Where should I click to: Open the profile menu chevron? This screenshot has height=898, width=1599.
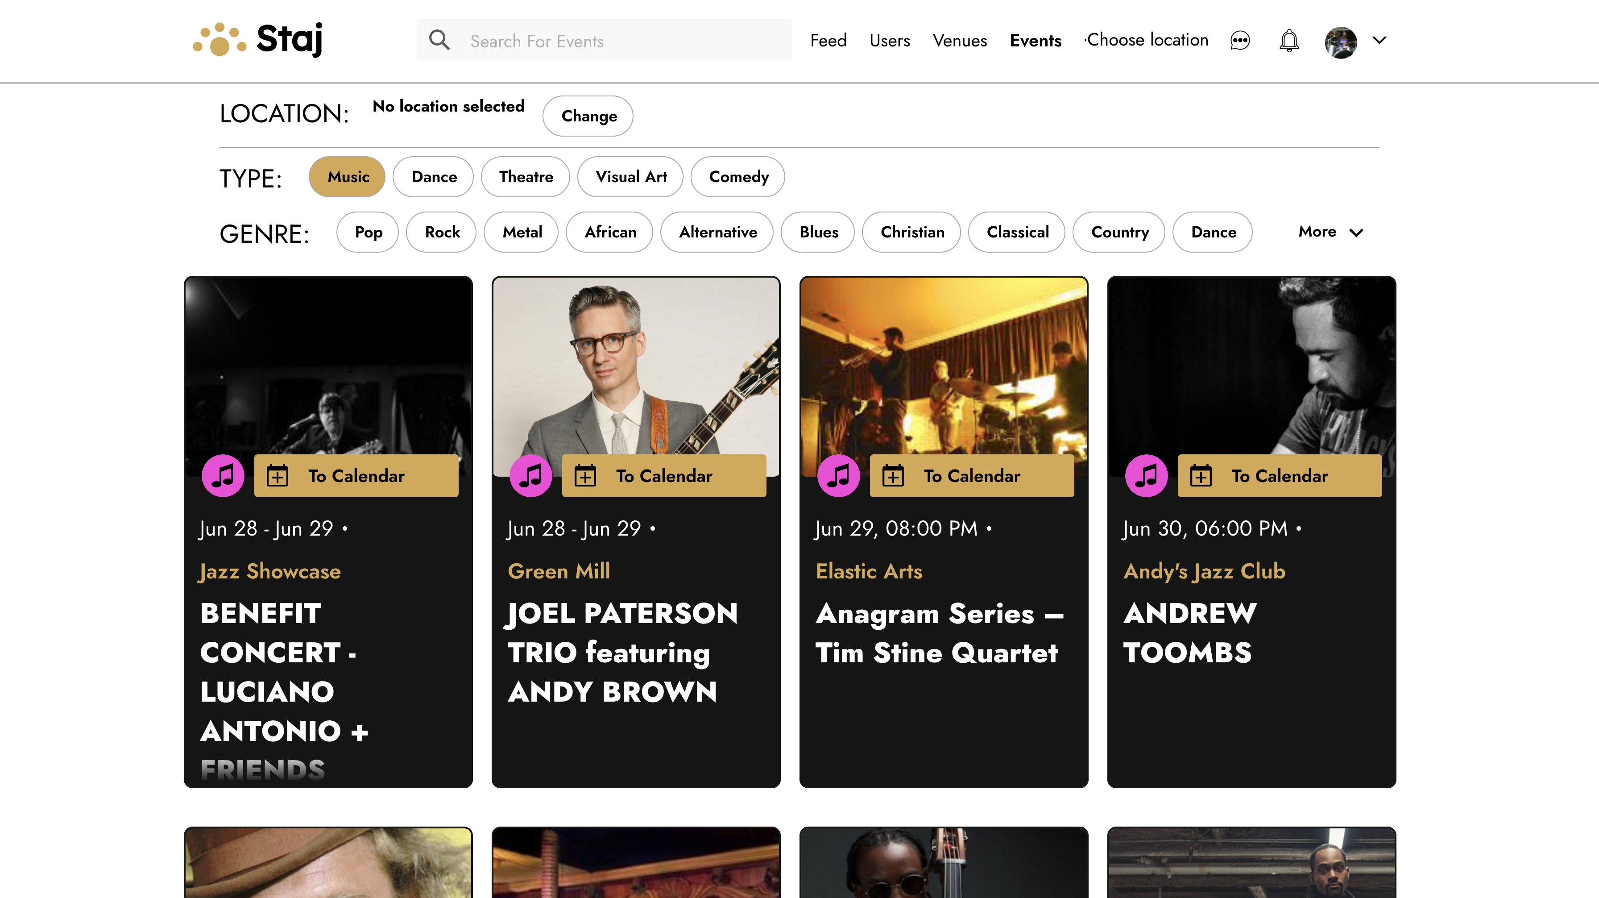(x=1379, y=40)
